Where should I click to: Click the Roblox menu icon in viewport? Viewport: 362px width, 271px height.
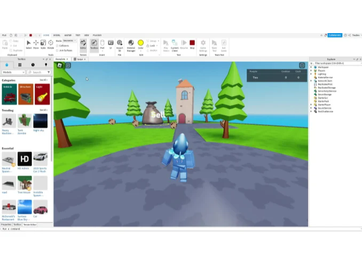coord(60,65)
